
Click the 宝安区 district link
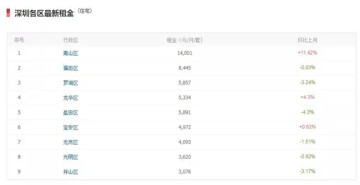pyautogui.click(x=70, y=127)
